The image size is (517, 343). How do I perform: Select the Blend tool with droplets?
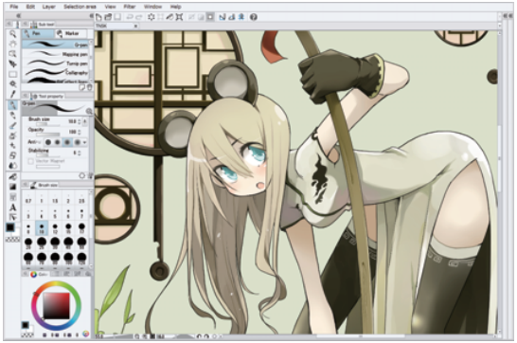13,165
